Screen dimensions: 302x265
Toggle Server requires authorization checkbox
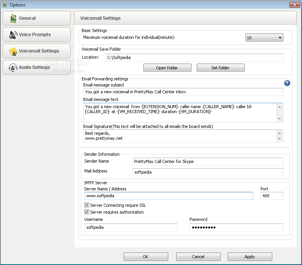coord(87,212)
